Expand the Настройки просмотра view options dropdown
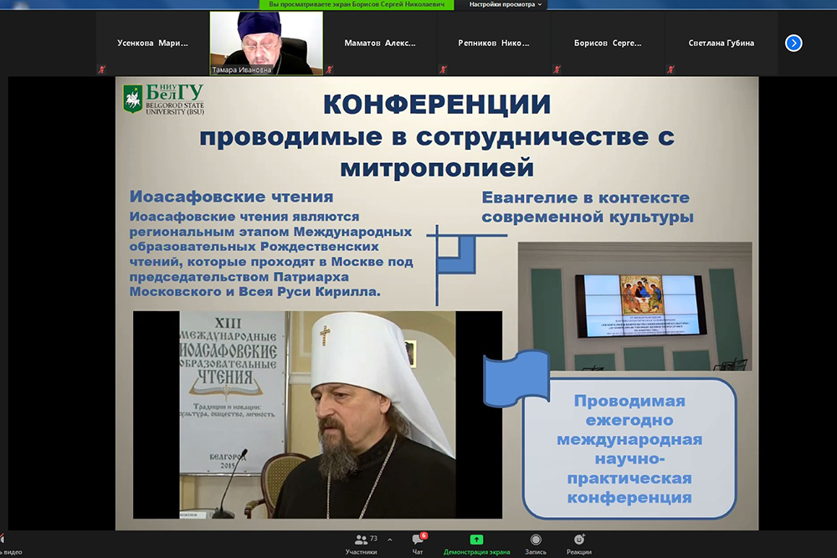This screenshot has width=837, height=558. [506, 5]
